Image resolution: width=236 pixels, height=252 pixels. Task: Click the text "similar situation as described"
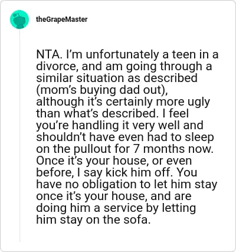click(x=117, y=78)
